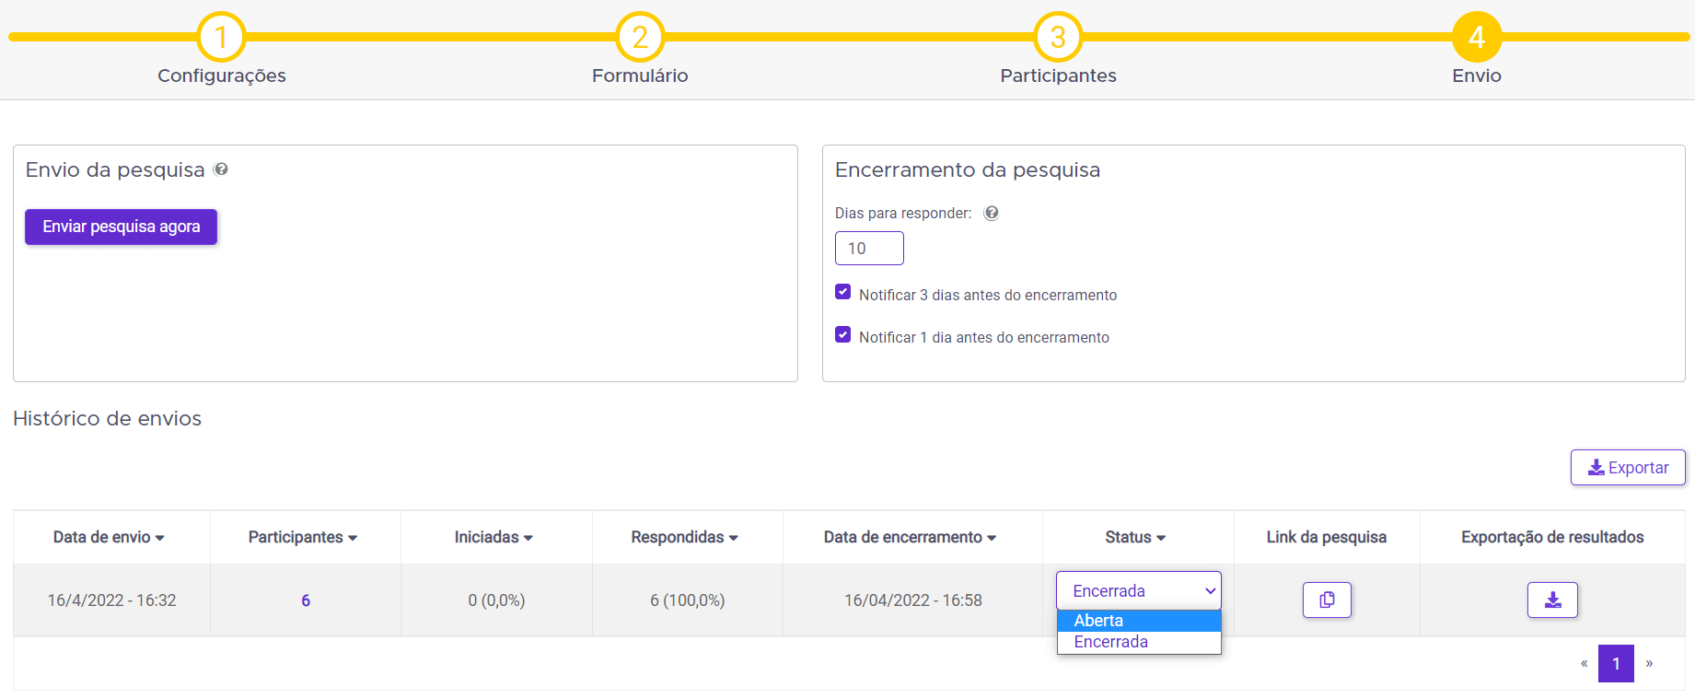
Task: Open participants count link 6
Action: pos(306,600)
